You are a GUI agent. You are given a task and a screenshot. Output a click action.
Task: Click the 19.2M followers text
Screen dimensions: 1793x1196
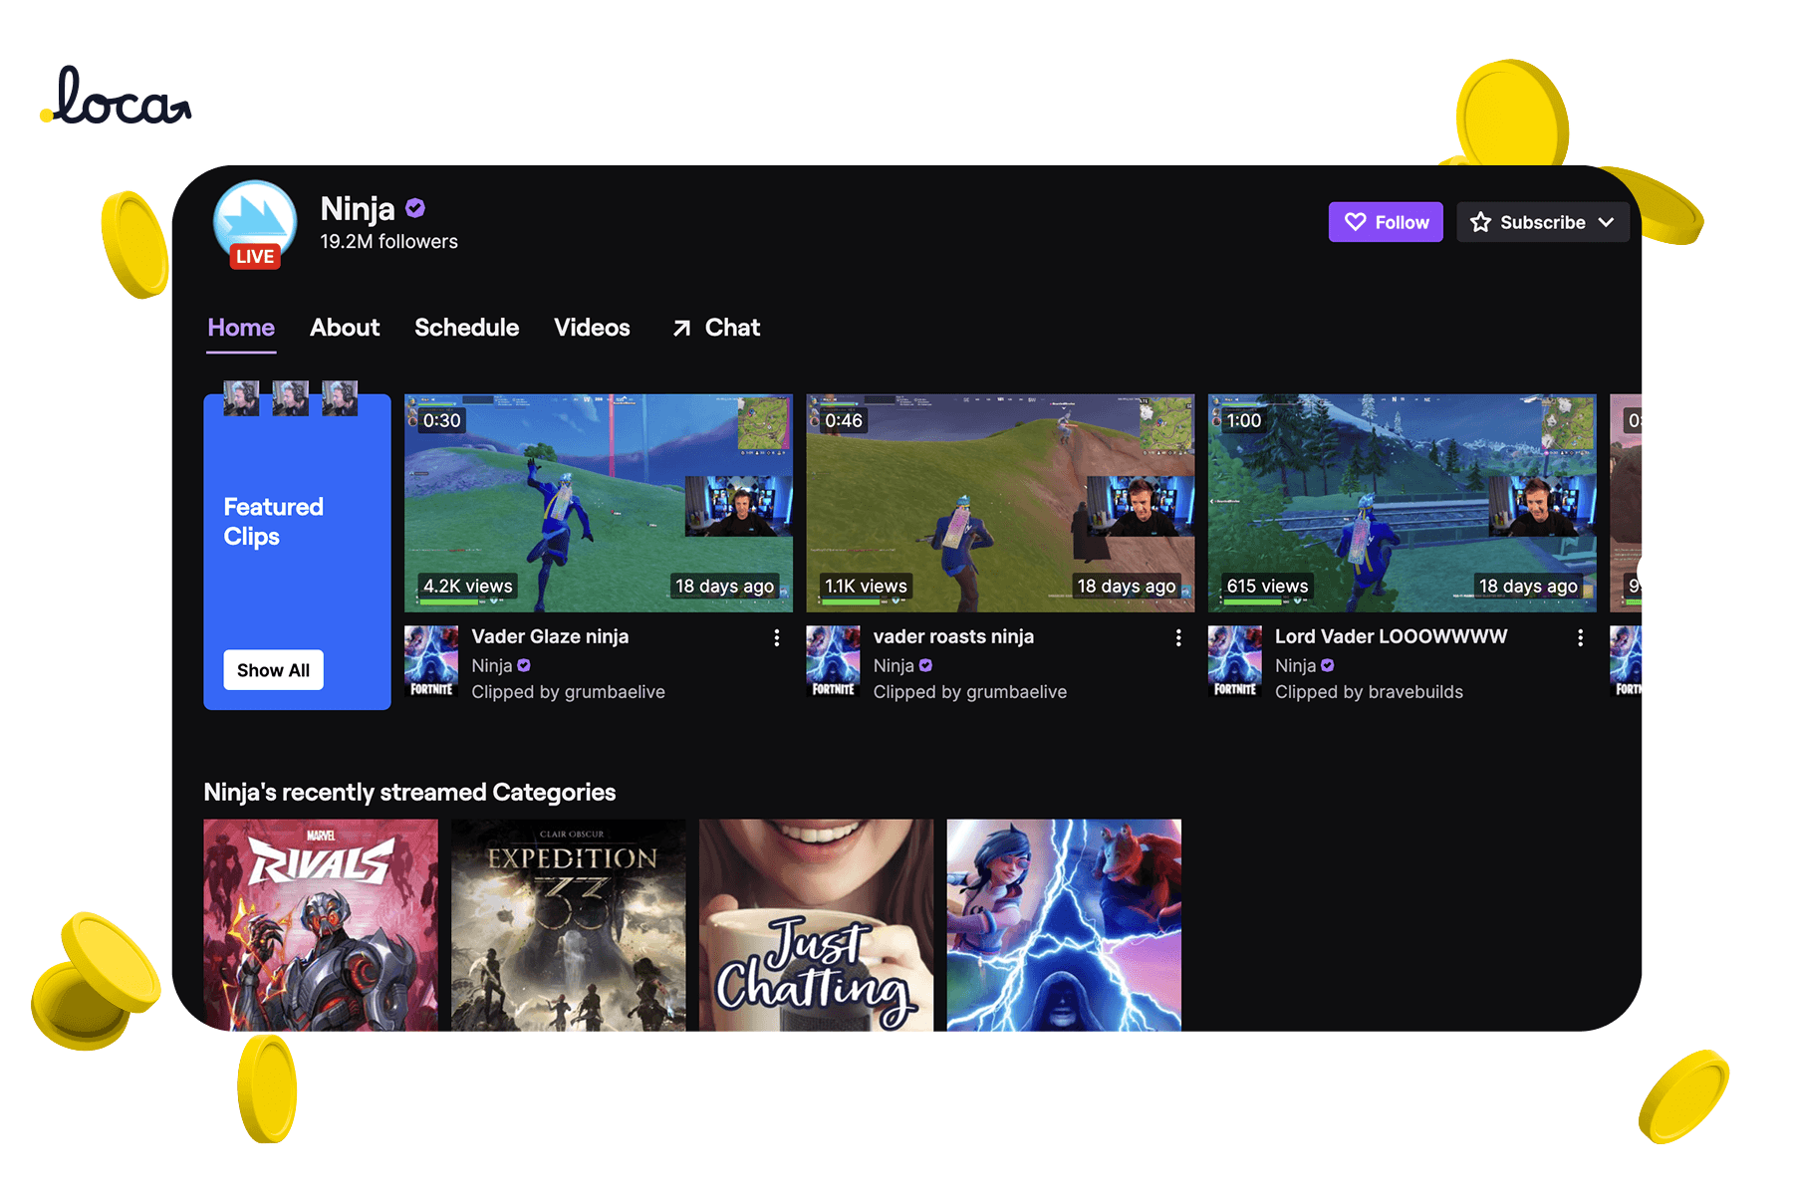[x=388, y=242]
